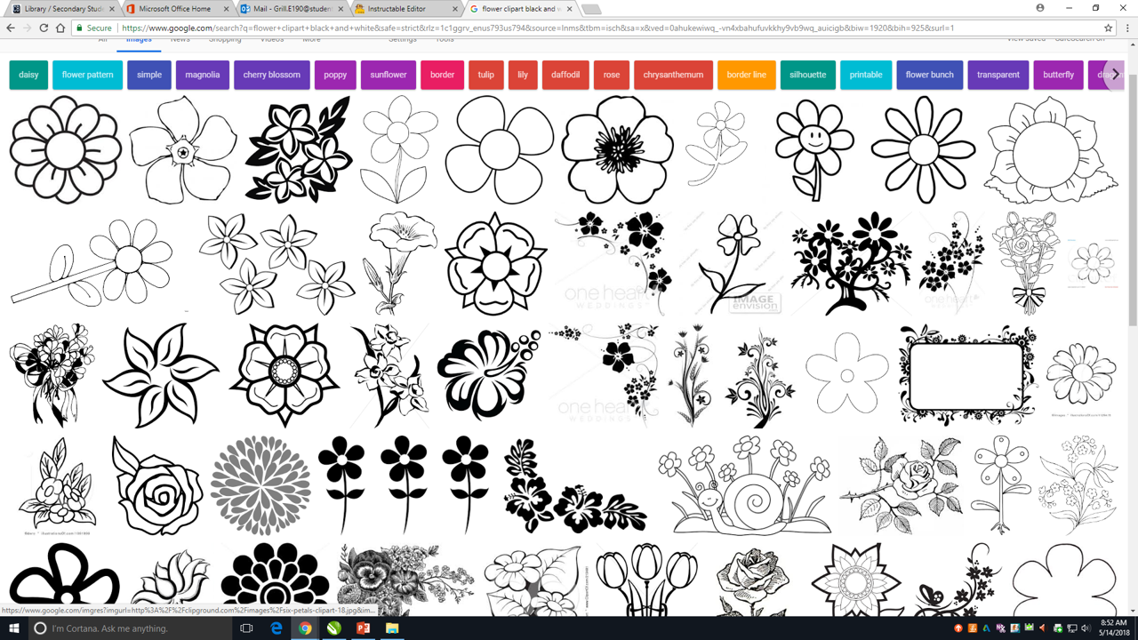Open the flower bouquet with bow image

[x=1028, y=263]
